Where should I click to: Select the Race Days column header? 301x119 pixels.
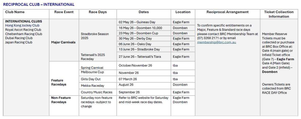click(98, 14)
